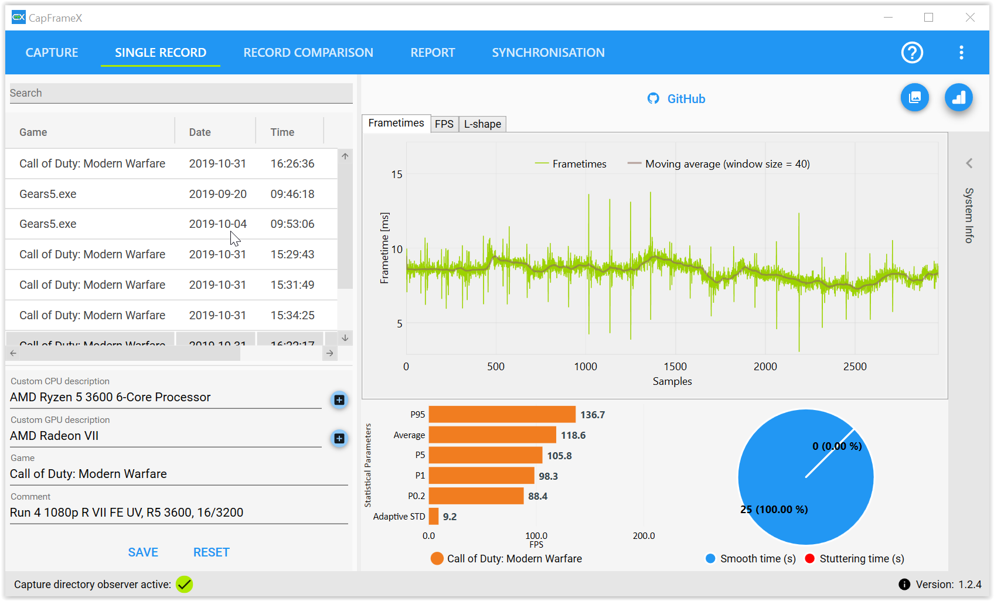This screenshot has height=601, width=994.
Task: Click the Version 1.2.4 text
Action: pos(948,584)
